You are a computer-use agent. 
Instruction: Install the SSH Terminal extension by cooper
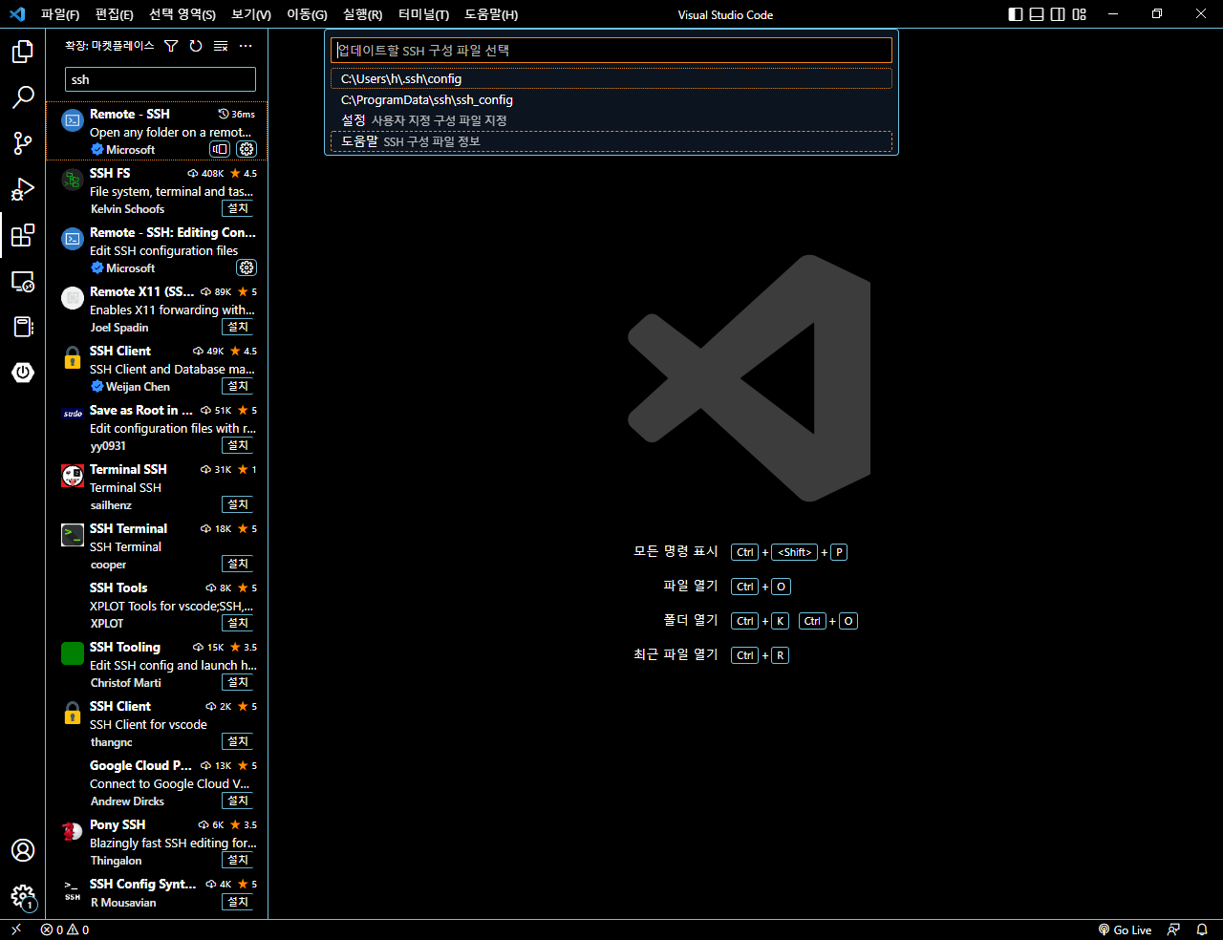coord(238,564)
